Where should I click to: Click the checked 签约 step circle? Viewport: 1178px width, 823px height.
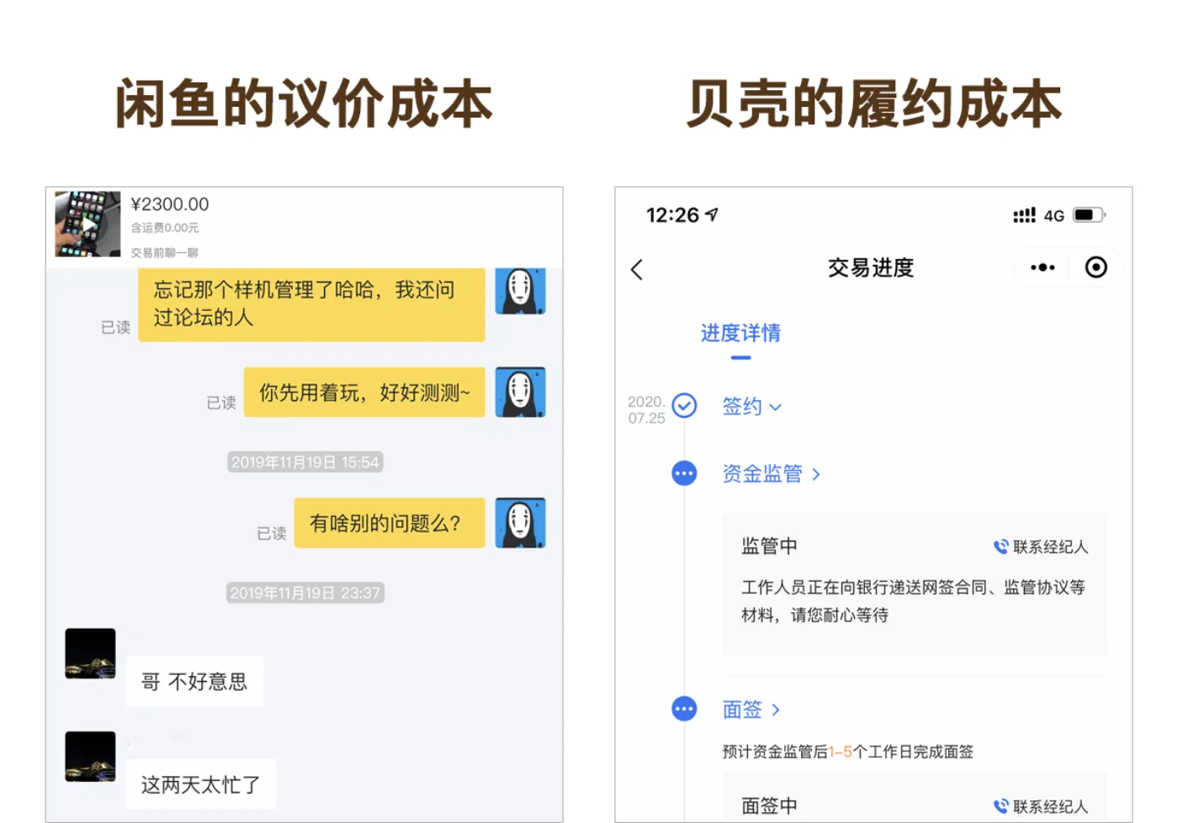684,406
